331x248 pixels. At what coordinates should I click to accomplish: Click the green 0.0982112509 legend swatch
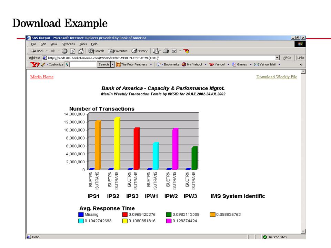point(169,215)
